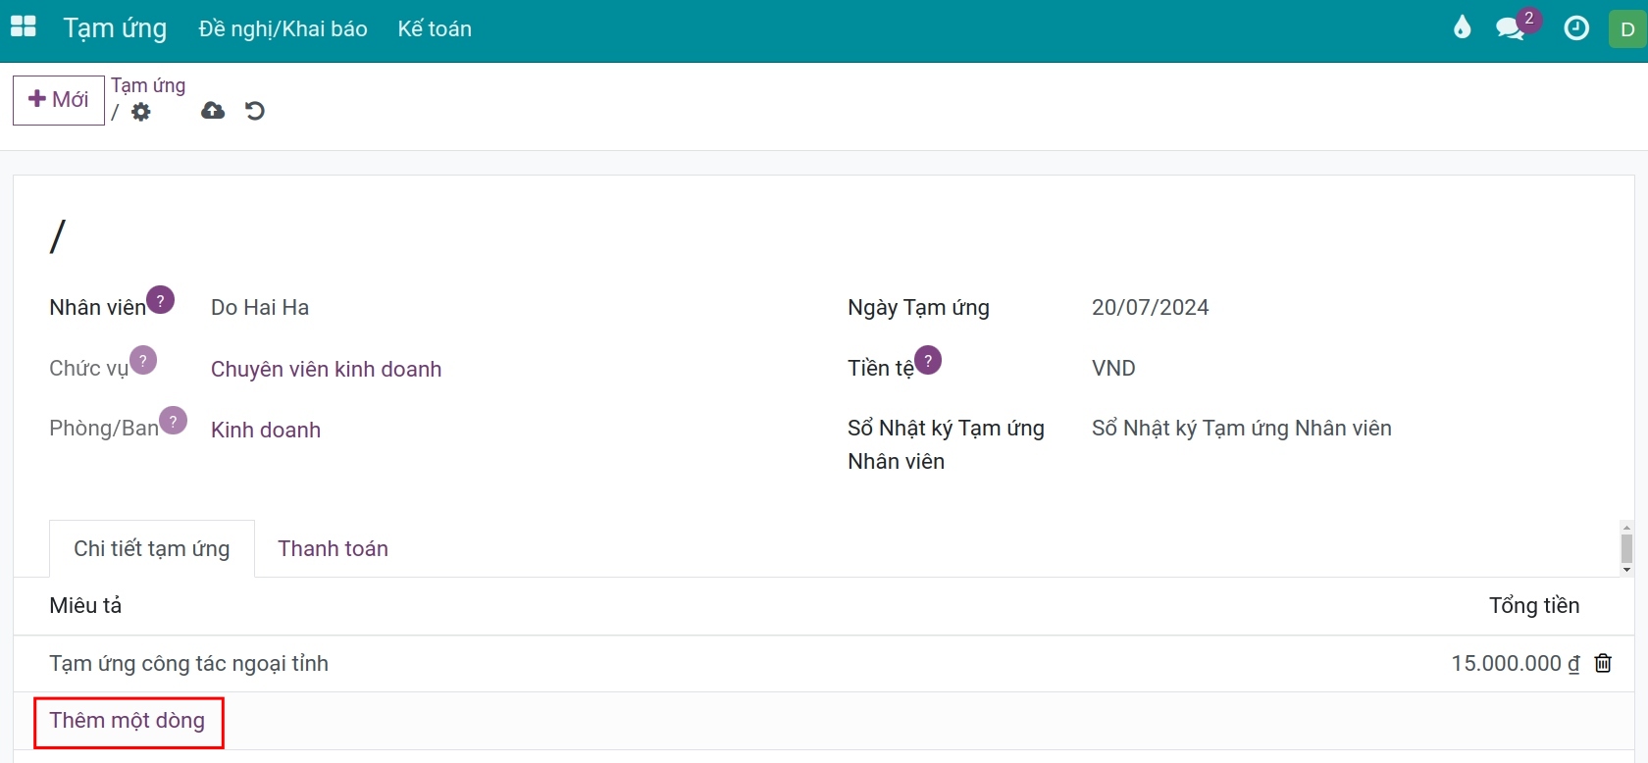Open the conversations messages icon
1648x763 pixels.
click(x=1512, y=28)
